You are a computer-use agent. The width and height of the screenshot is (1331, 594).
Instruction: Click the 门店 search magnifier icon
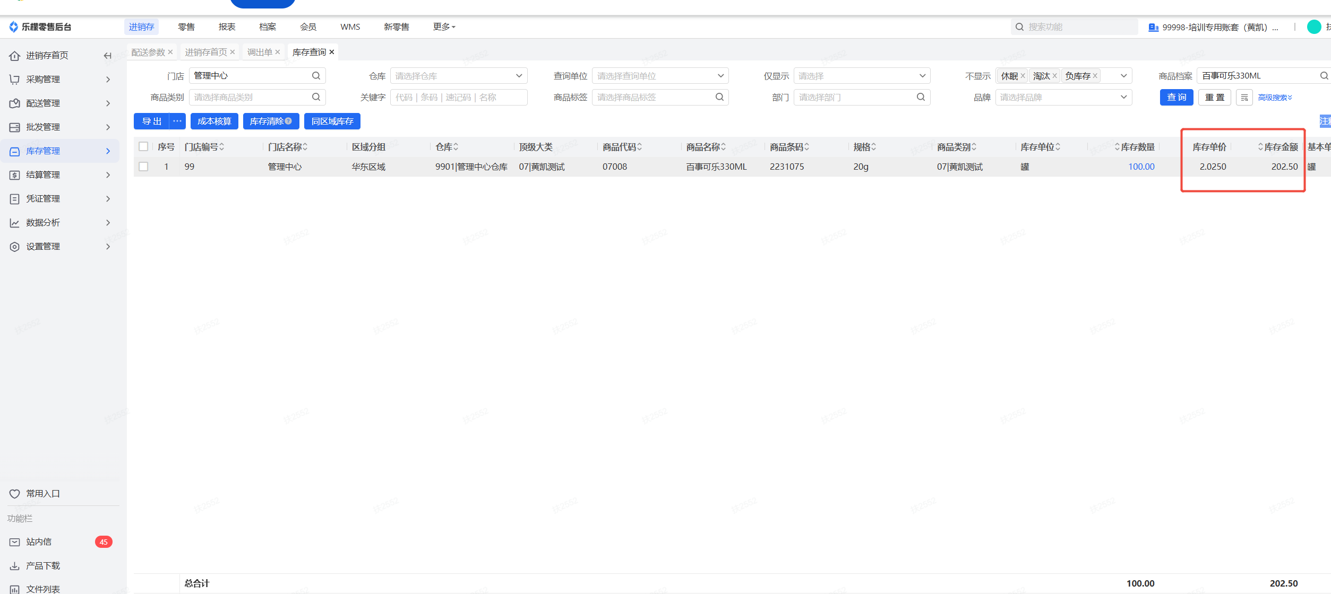coord(316,76)
